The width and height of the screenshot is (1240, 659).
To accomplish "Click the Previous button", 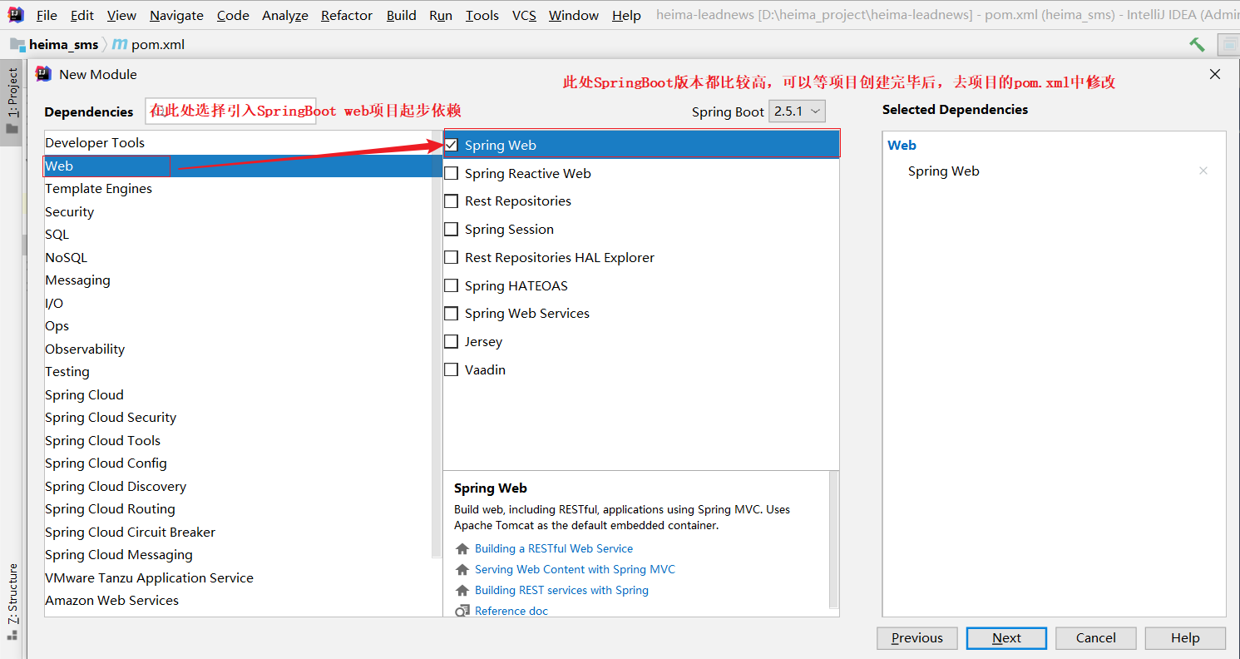I will 917,638.
